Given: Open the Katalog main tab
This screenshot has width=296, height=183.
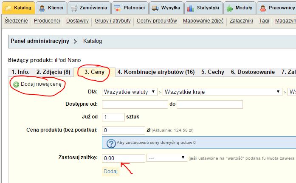Looking at the screenshot, I should pos(19,8).
